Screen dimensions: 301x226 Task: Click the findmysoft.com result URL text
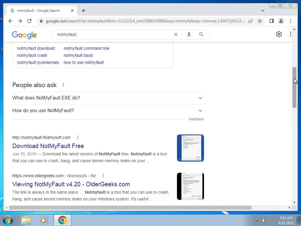[x=41, y=137]
